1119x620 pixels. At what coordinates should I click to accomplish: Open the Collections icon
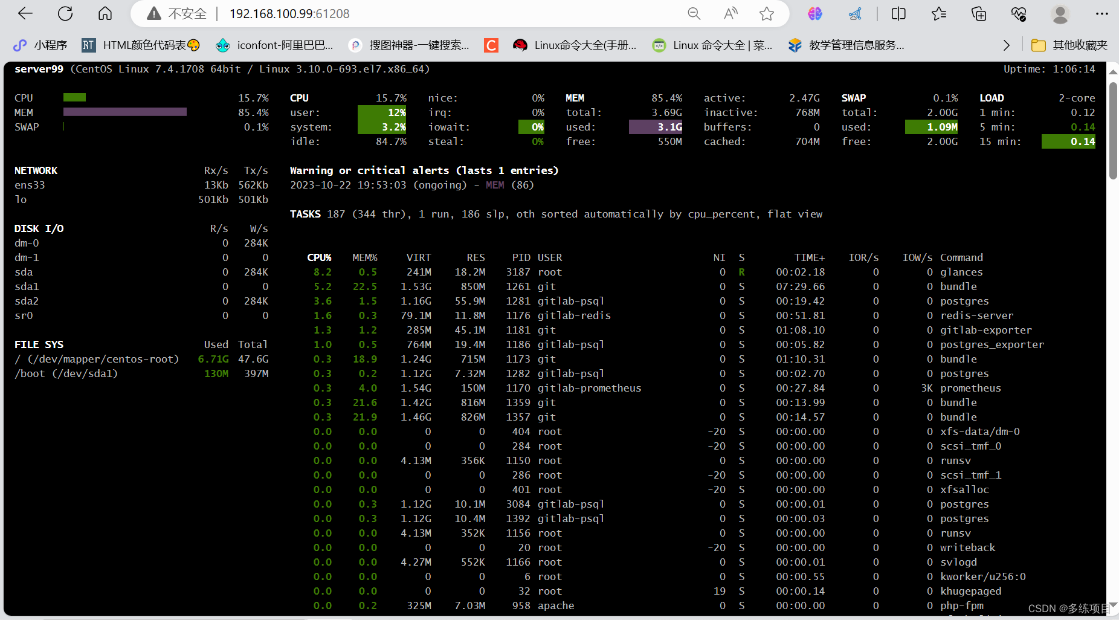(979, 13)
